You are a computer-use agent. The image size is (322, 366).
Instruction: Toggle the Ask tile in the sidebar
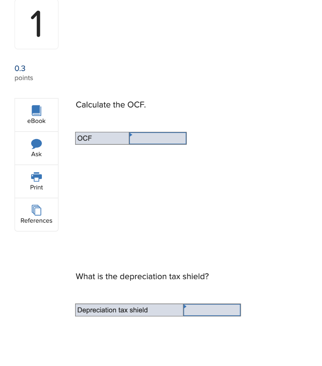[36, 148]
